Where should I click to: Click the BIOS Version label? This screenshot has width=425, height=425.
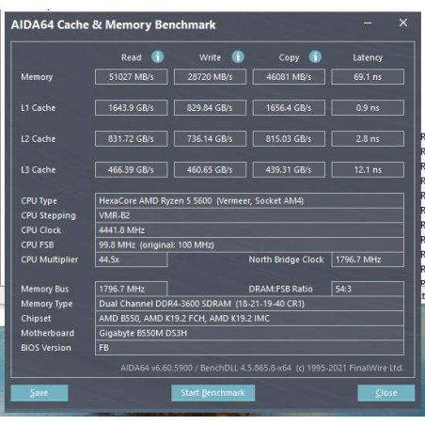46,348
